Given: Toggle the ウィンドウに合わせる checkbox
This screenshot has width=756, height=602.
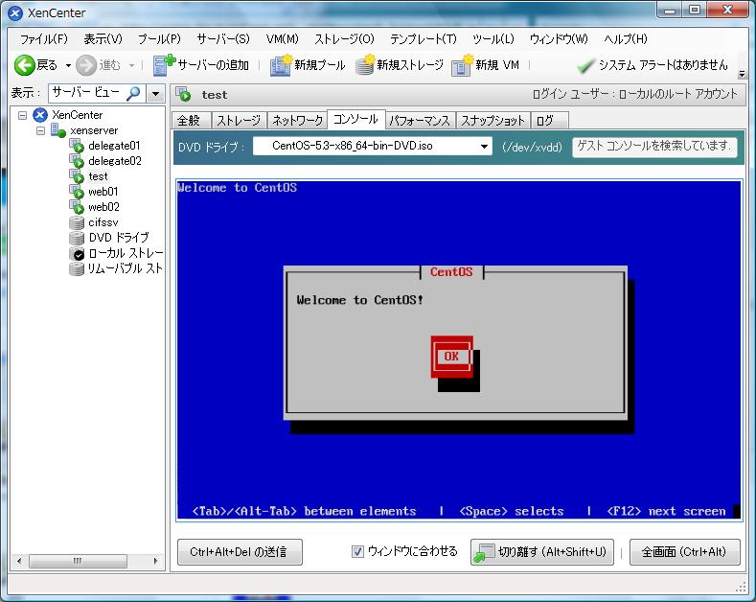Looking at the screenshot, I should pyautogui.click(x=357, y=551).
